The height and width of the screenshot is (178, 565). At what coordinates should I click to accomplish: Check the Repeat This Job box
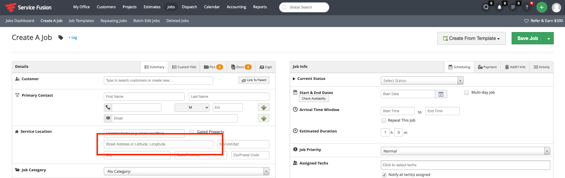pos(384,120)
